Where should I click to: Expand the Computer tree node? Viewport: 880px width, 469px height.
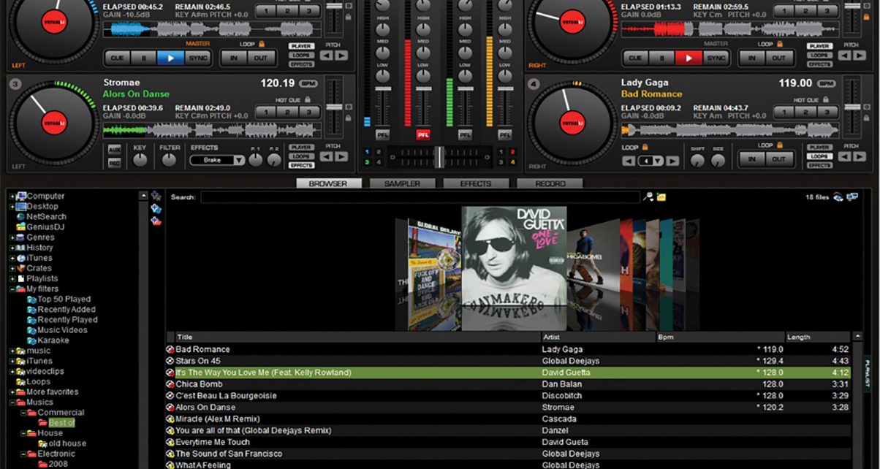(x=12, y=197)
